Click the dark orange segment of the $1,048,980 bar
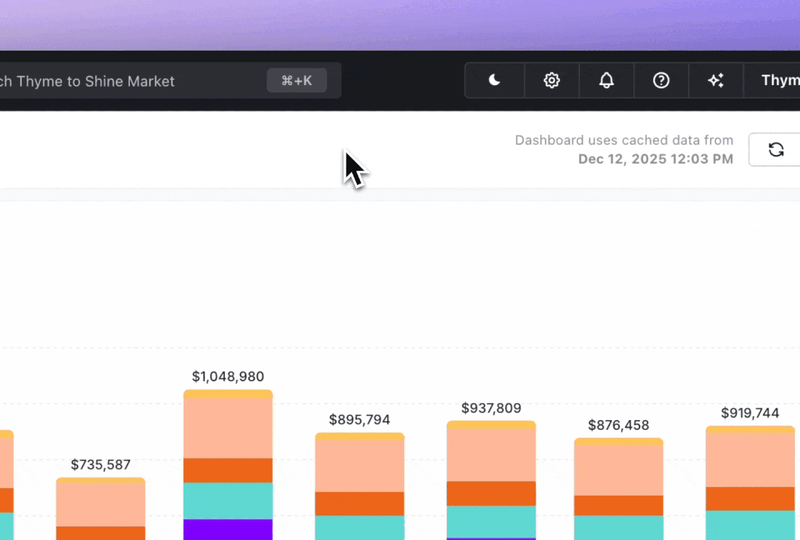This screenshot has width=800, height=540. 228,470
